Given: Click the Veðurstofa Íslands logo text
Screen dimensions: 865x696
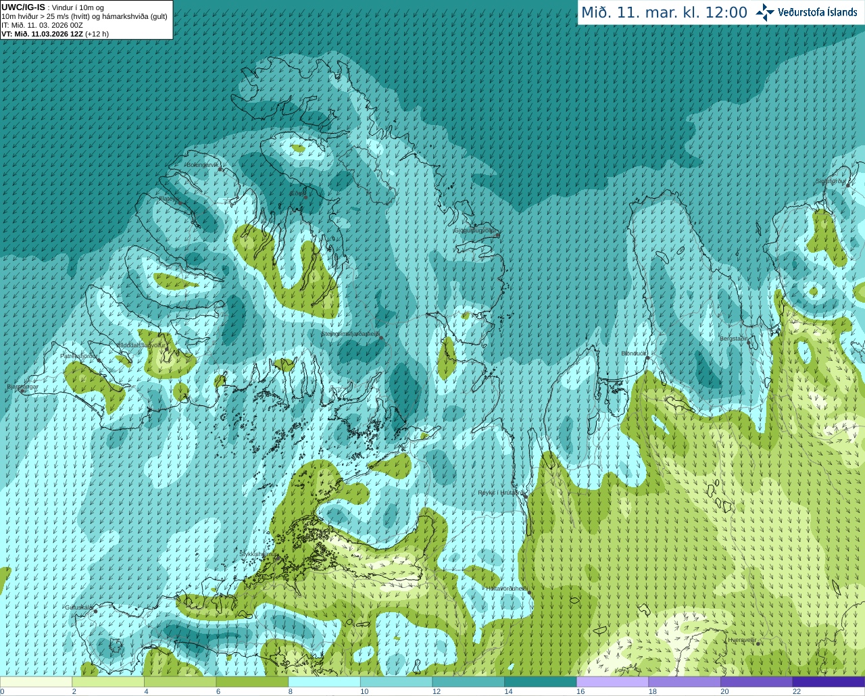Looking at the screenshot, I should [x=818, y=12].
